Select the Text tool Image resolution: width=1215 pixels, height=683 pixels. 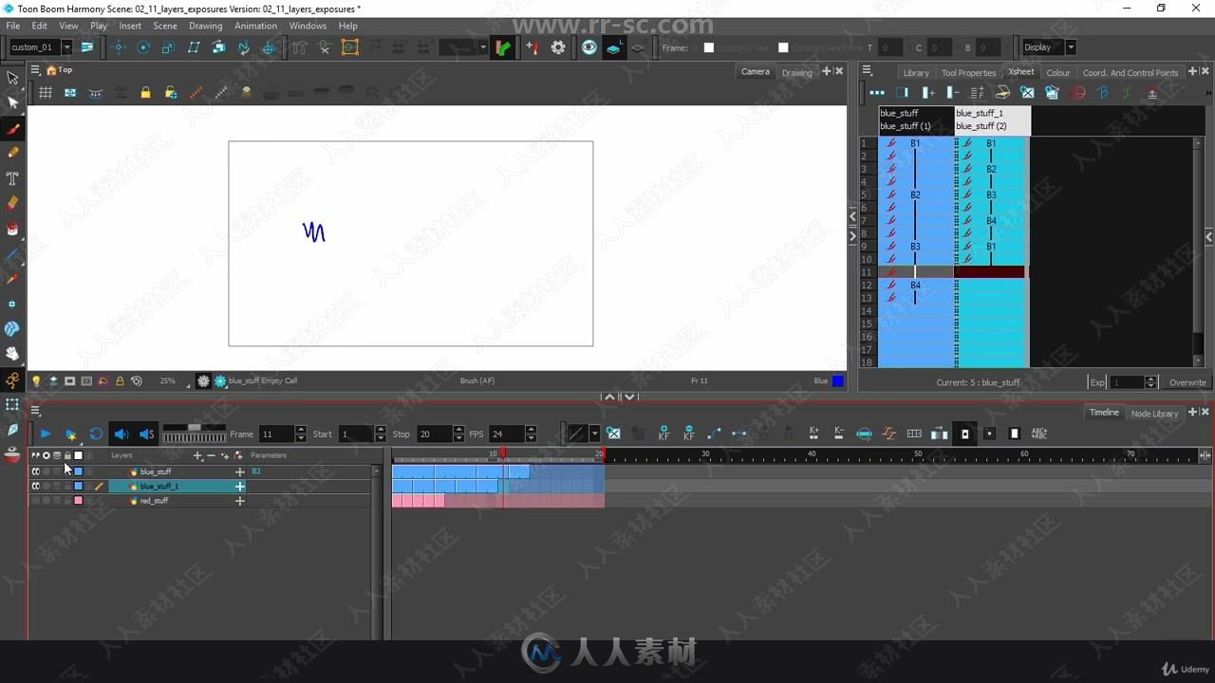[x=12, y=178]
